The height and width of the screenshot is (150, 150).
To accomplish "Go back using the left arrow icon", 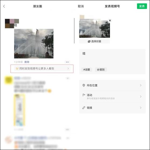I will [x=4, y=6].
